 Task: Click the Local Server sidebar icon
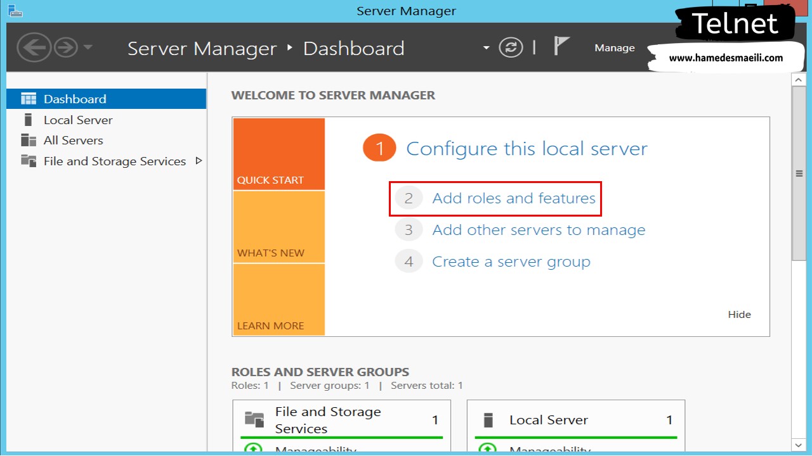[x=28, y=120]
